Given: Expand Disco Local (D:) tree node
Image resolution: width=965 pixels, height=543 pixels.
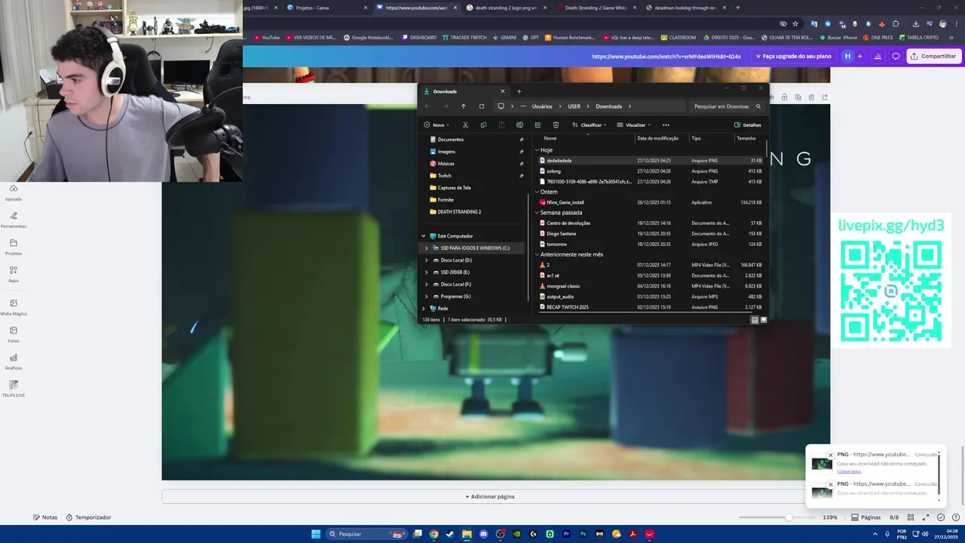Looking at the screenshot, I should coord(427,260).
